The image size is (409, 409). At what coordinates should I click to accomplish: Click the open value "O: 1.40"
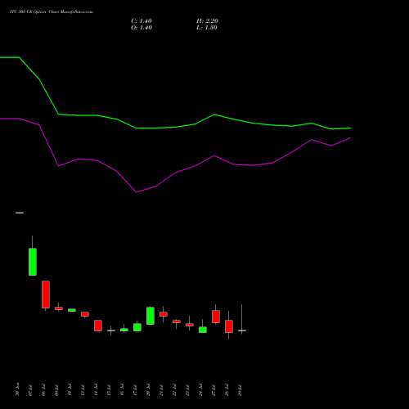tap(142, 28)
